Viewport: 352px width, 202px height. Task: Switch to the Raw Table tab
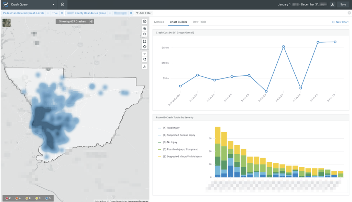pyautogui.click(x=199, y=22)
